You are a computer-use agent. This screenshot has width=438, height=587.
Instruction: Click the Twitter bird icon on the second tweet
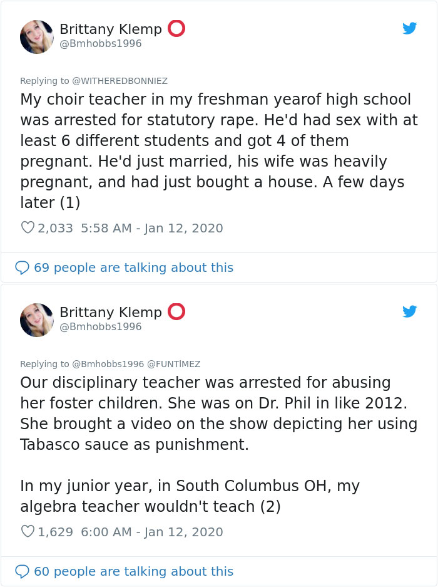click(x=410, y=311)
